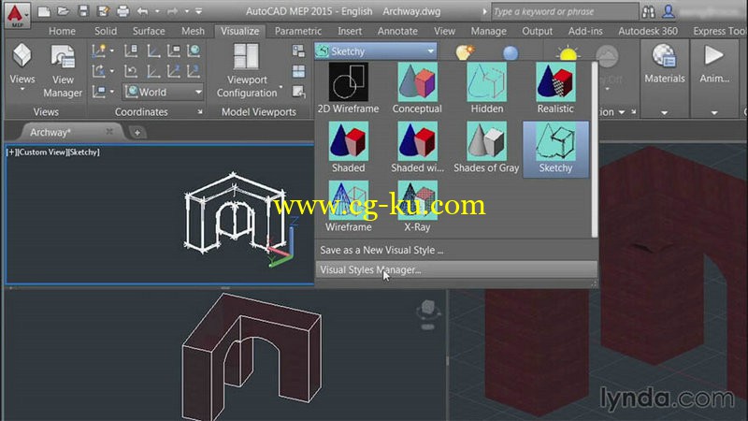Open the AutoCAD MEP application menu
Image resolution: width=748 pixels, height=421 pixels.
[x=17, y=15]
